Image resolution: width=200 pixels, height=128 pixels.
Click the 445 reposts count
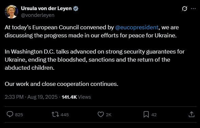coord(64,115)
